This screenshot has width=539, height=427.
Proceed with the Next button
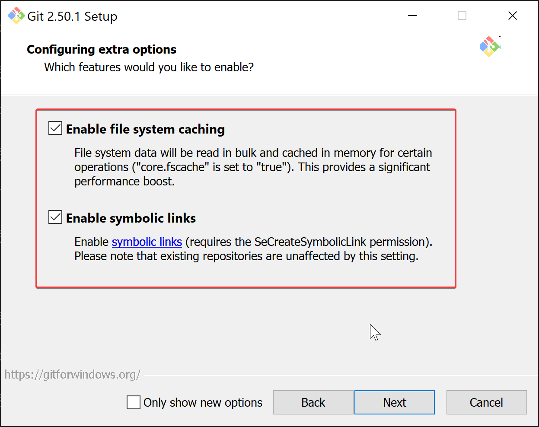click(x=394, y=402)
